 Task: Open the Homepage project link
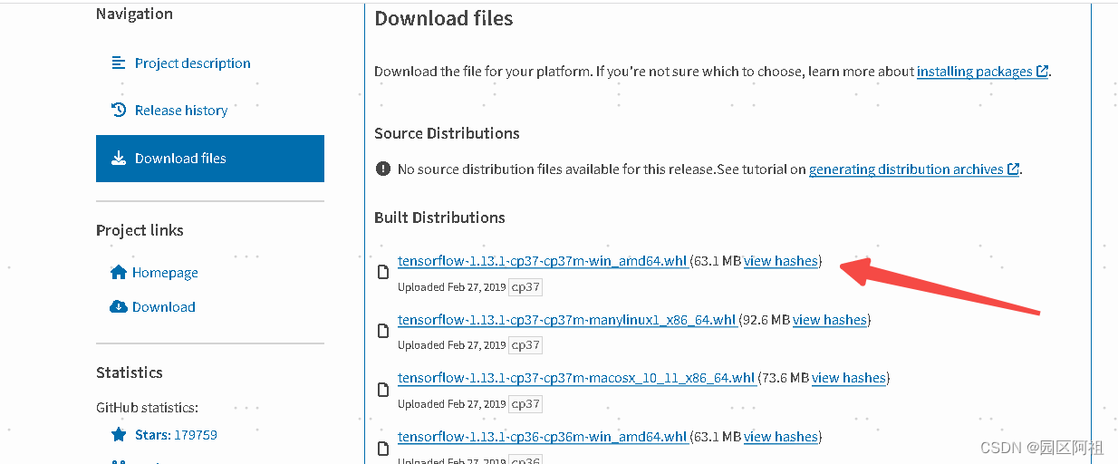point(165,273)
